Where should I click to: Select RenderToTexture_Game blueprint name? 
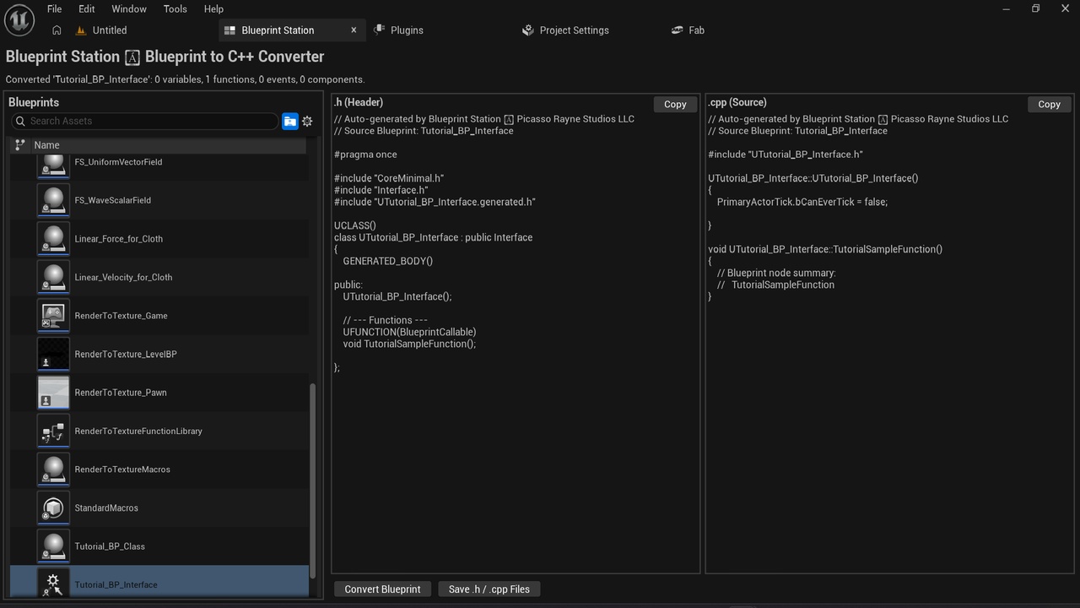(121, 316)
